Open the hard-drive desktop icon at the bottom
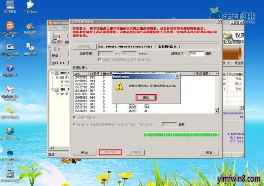The height and width of the screenshot is (186, 264). click(10, 176)
